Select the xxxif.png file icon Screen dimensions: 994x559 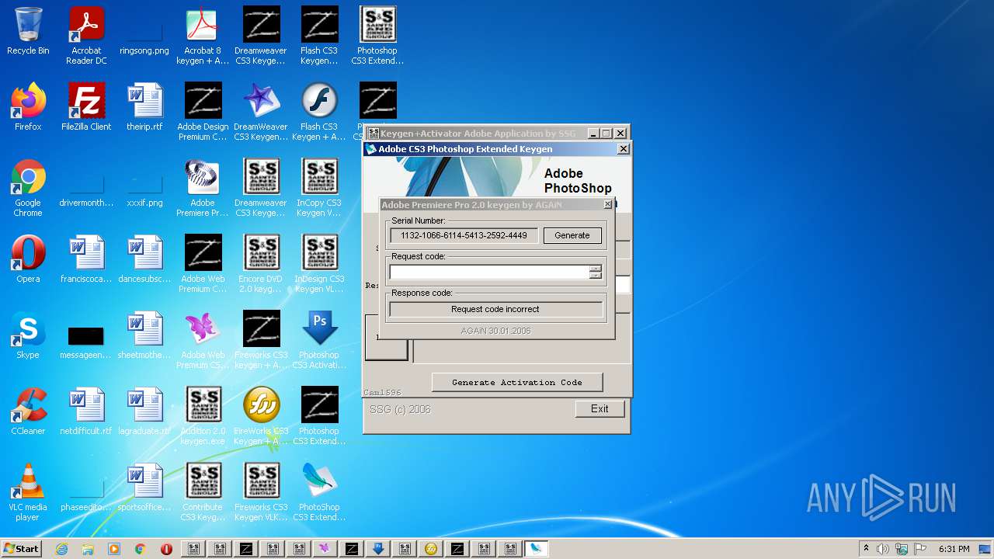[x=144, y=188]
